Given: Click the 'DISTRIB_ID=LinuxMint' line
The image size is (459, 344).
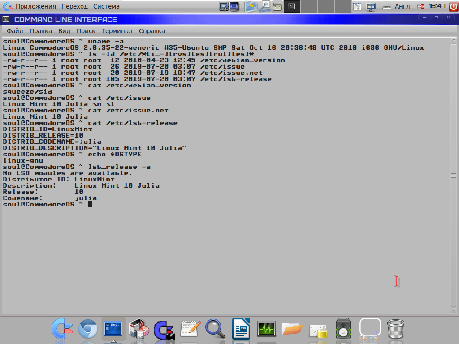Looking at the screenshot, I should [48, 129].
